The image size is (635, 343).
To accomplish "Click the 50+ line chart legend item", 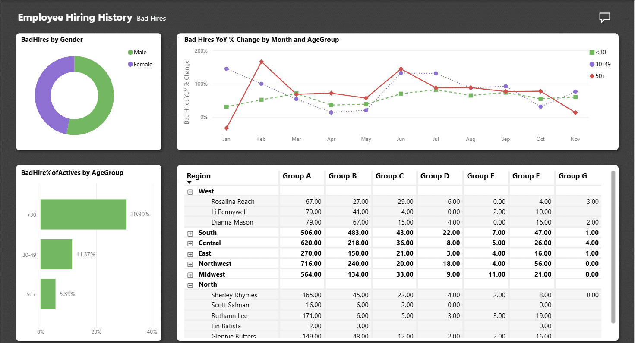I will (x=598, y=76).
